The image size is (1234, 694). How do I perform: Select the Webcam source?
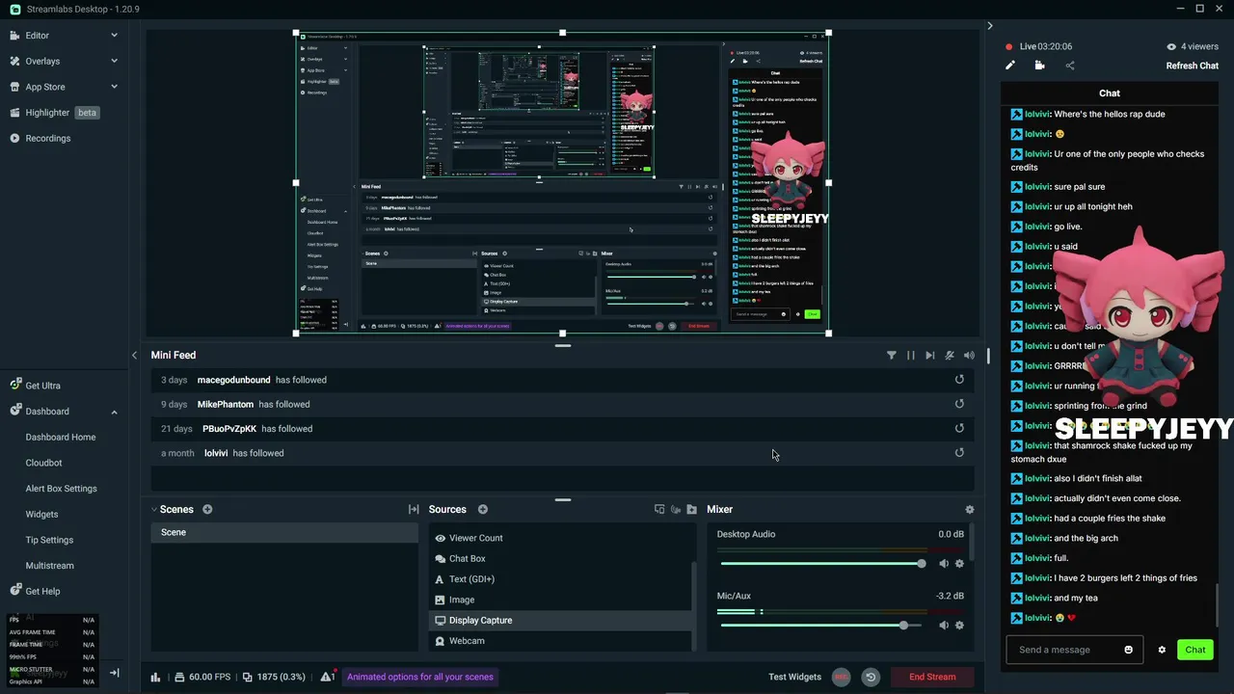click(x=560, y=641)
